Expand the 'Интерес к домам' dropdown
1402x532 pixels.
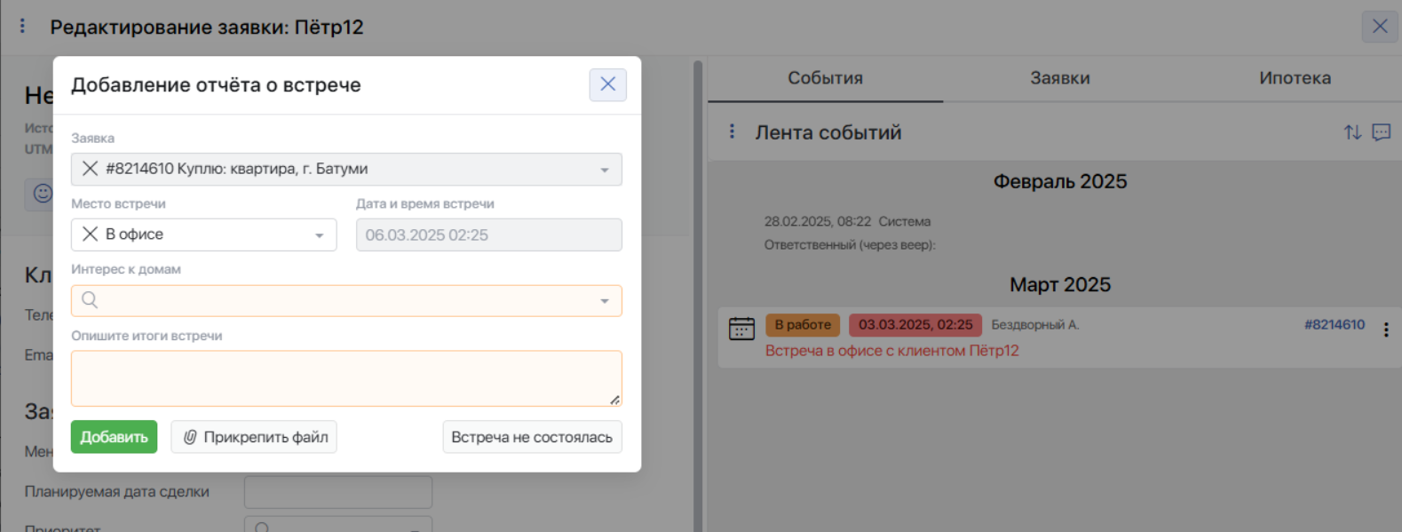(604, 301)
